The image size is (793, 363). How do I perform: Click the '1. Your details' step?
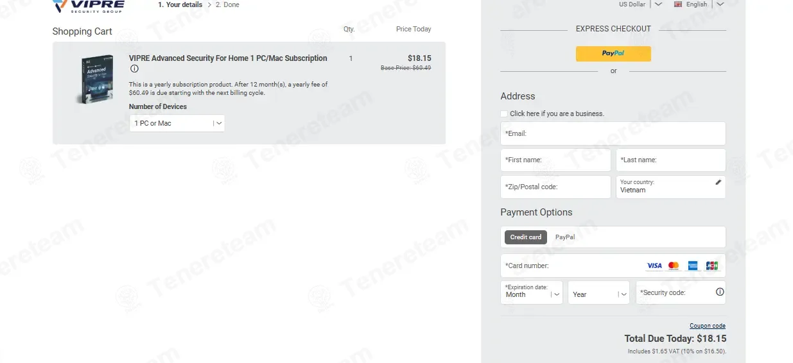[x=180, y=4]
